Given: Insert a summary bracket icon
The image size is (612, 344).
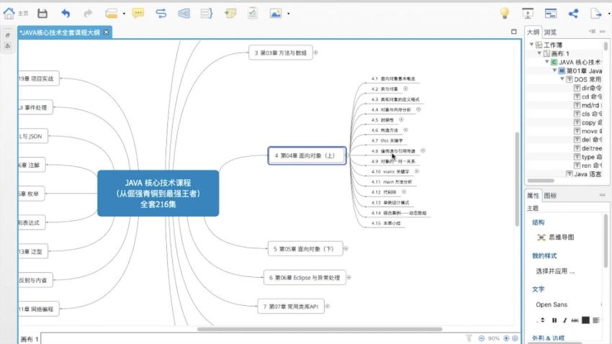Looking at the screenshot, I should [207, 13].
